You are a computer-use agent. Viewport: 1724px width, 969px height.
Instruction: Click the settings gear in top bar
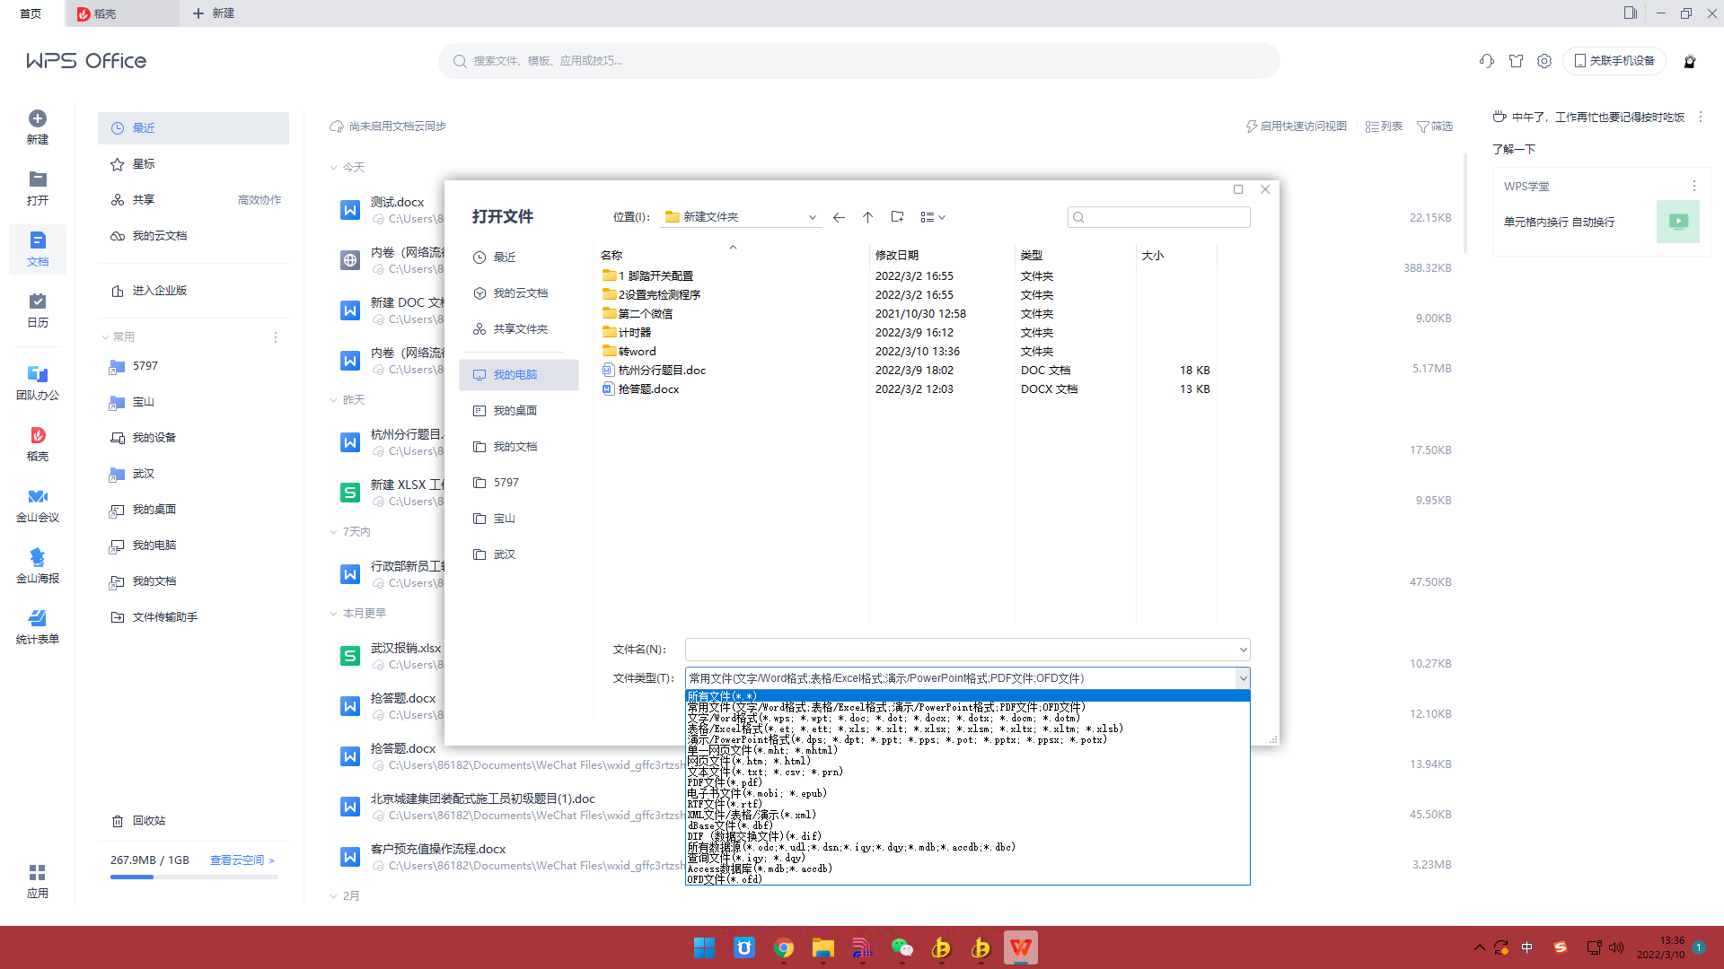(1544, 61)
